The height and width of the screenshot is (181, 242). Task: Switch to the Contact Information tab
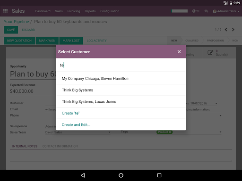pyautogui.click(x=60, y=146)
